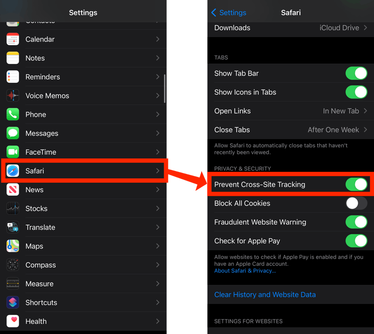Tap the FaceTime camera icon
Image resolution: width=374 pixels, height=334 pixels.
(x=13, y=152)
